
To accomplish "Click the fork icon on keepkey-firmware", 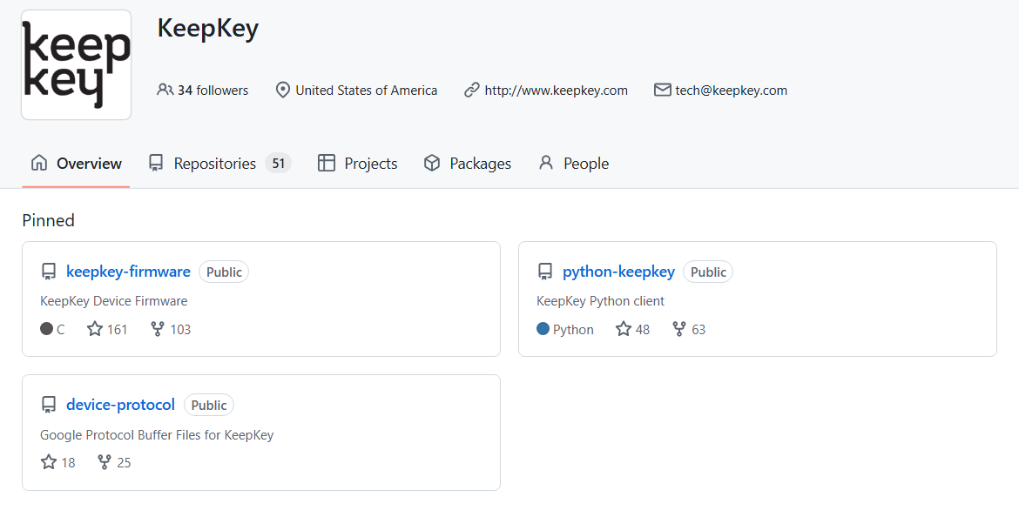I will [x=158, y=329].
